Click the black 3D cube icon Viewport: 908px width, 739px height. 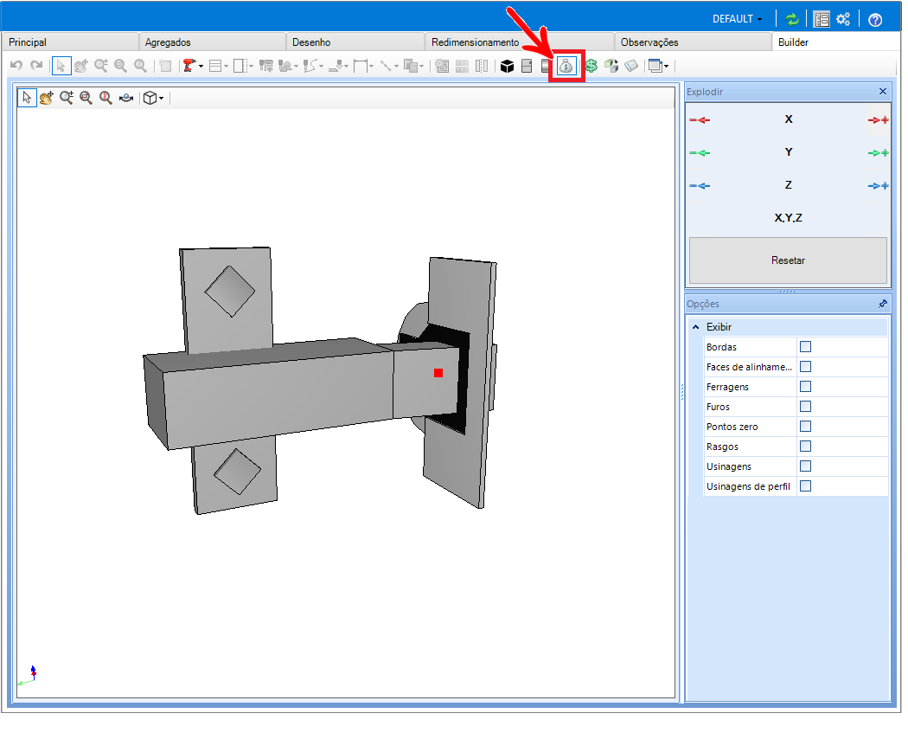508,66
